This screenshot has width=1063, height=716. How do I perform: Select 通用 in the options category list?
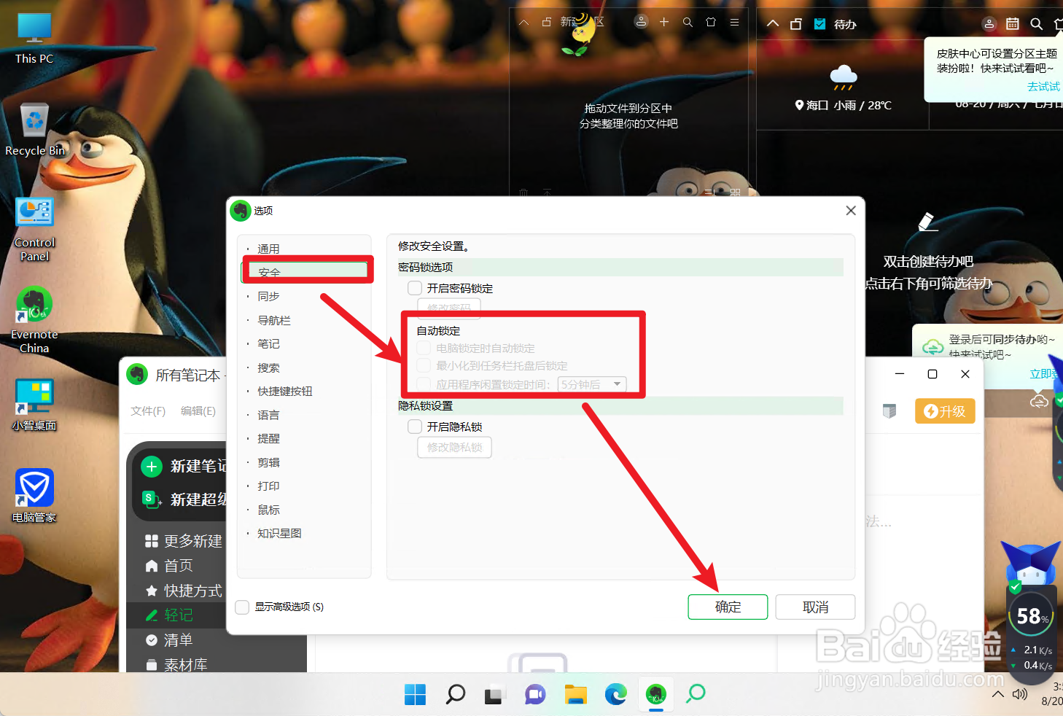pos(268,249)
